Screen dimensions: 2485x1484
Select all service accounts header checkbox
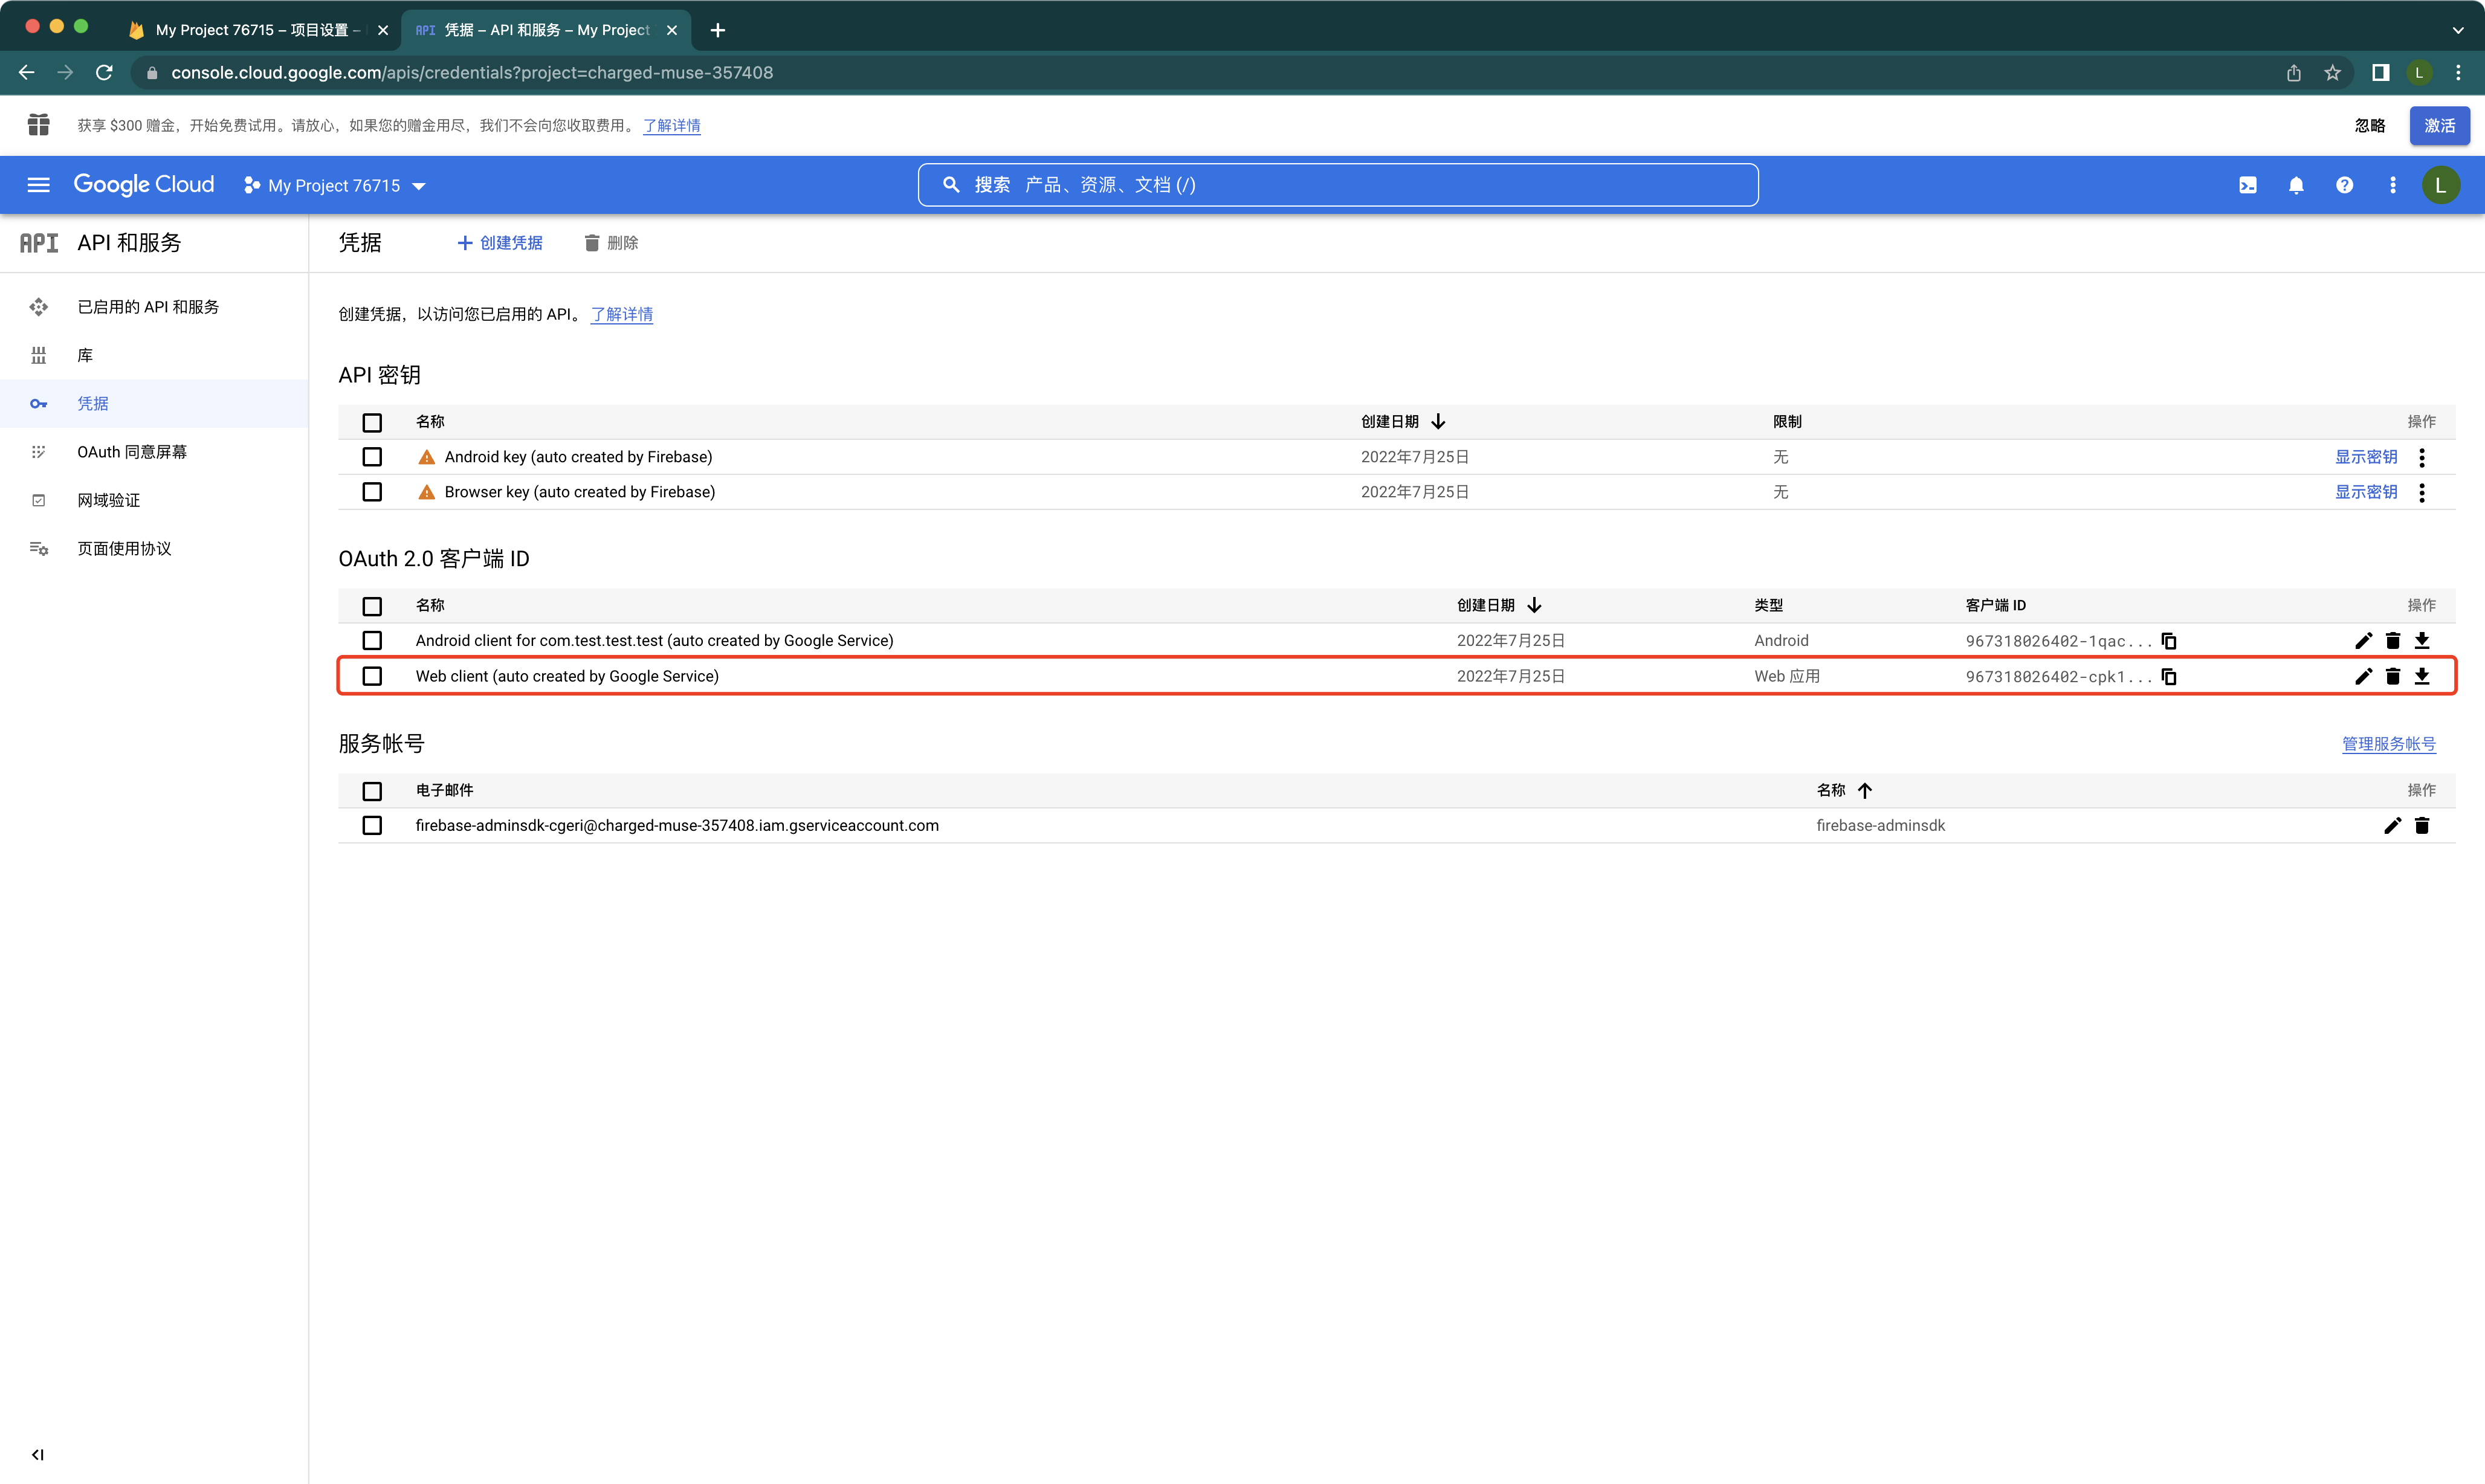click(372, 792)
